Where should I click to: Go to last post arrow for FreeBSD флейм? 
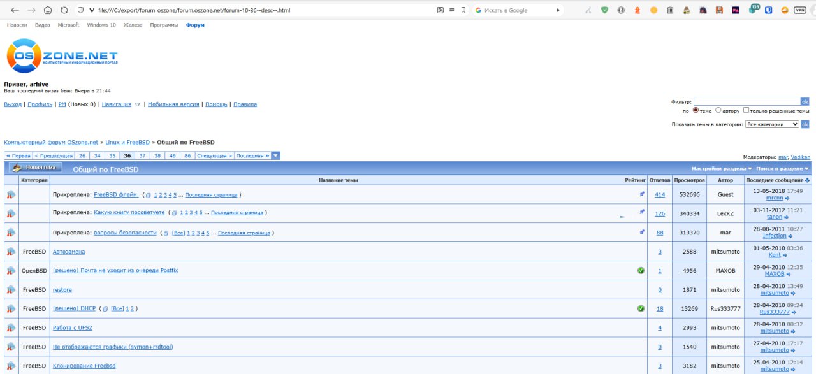tap(787, 198)
